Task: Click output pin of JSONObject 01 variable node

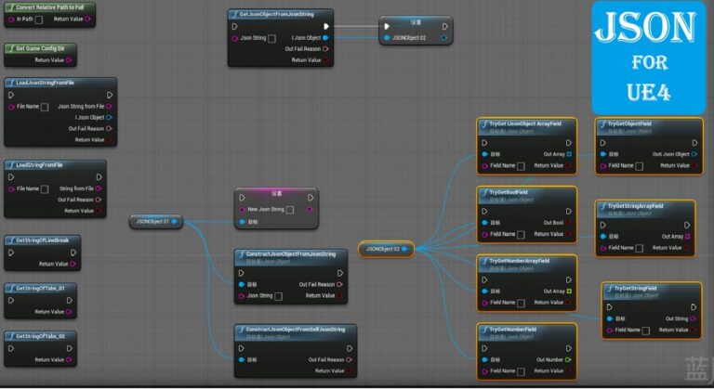Action: click(x=174, y=222)
